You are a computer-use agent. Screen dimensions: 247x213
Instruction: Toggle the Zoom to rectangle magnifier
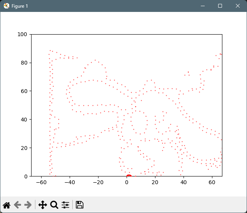54,205
